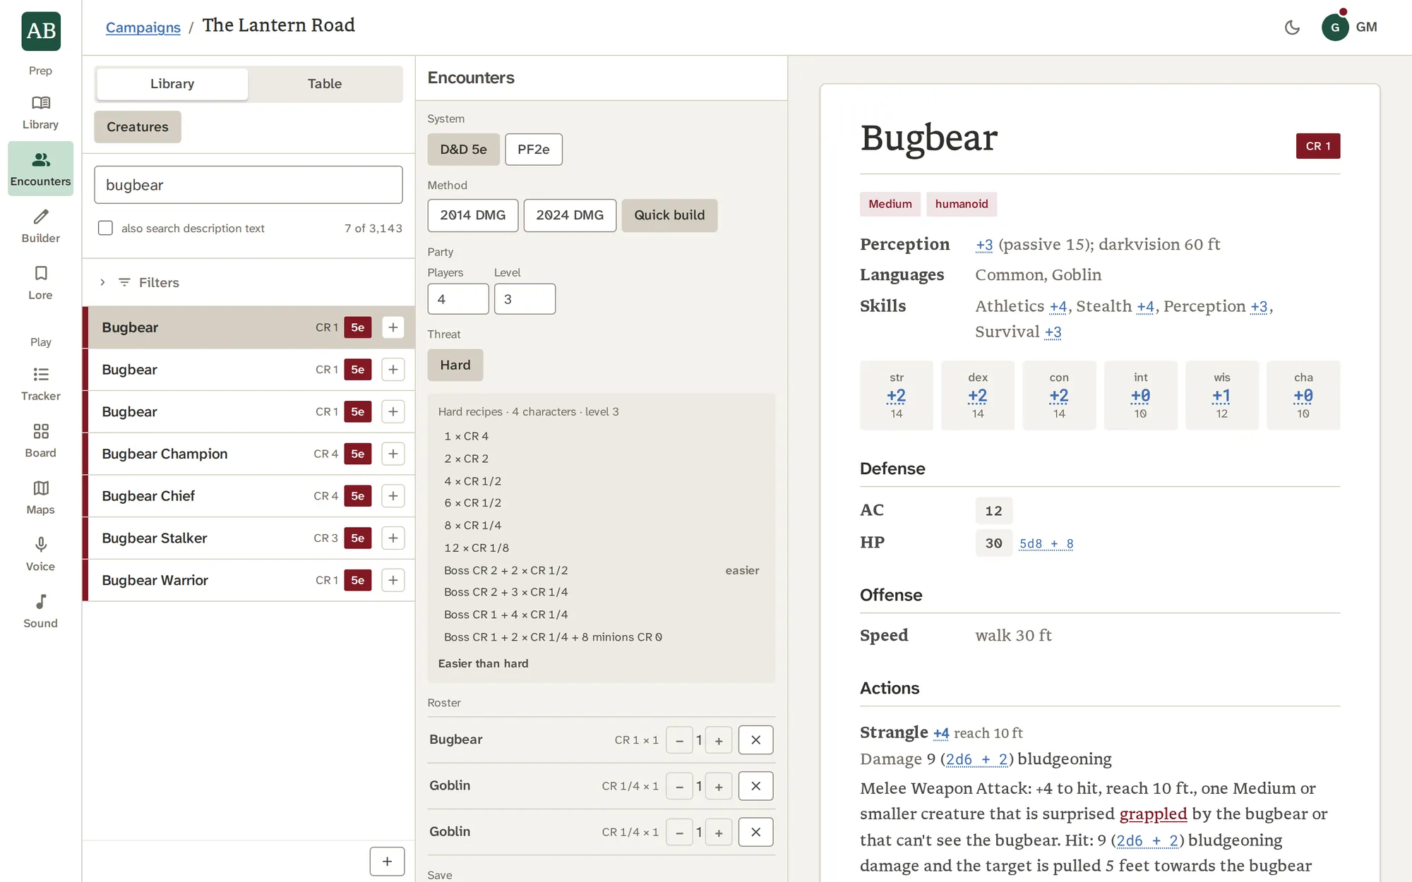Roll the 5d8 + 8 HP dice
Screen dimensions: 1412x882
1046,543
